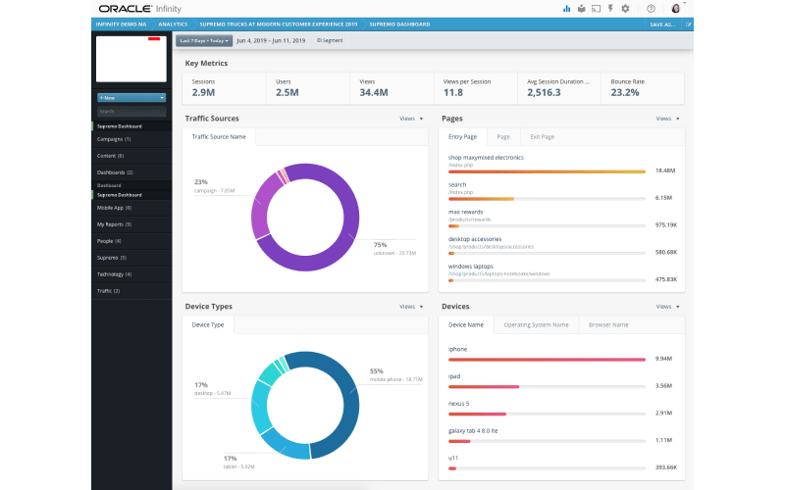Open settings gear icon
Screen dimensions: 785x490
(x=625, y=8)
